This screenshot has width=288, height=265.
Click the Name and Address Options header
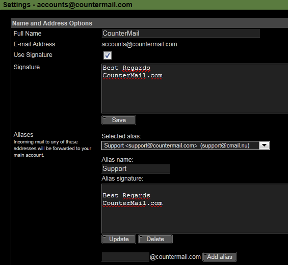click(52, 23)
